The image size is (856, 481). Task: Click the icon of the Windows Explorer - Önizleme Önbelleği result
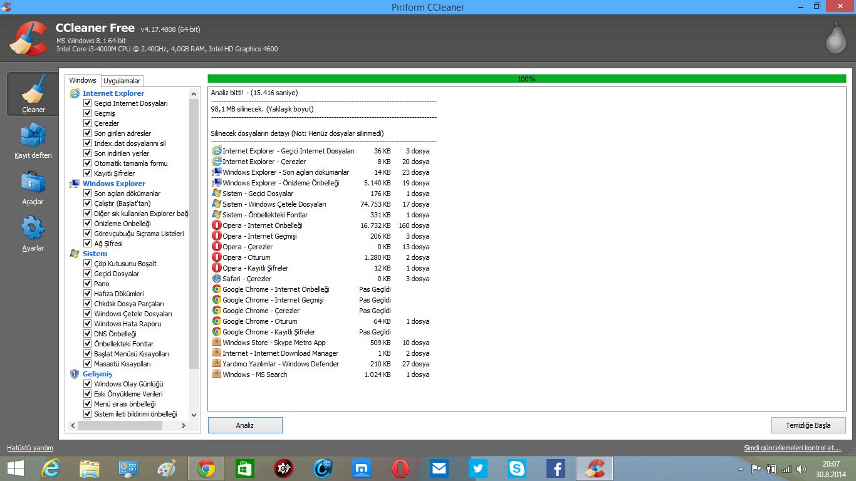(217, 183)
